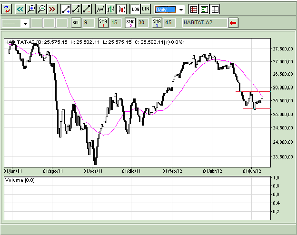Edit SMA 1 period field 15
This screenshot has width=297, height=235.
(x=115, y=23)
